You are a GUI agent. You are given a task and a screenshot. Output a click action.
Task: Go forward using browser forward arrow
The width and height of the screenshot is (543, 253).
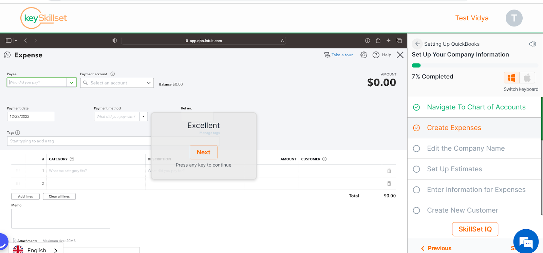point(36,41)
